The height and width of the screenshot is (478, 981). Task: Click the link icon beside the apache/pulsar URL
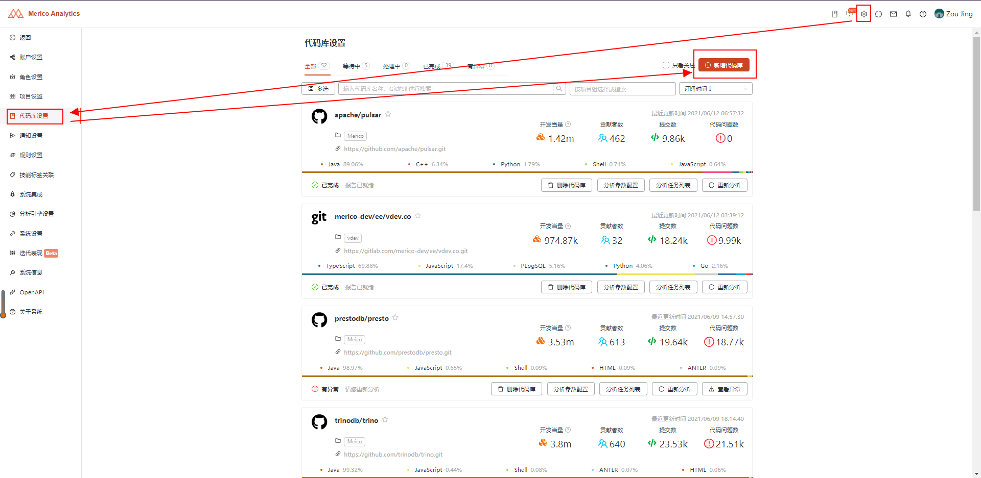338,148
